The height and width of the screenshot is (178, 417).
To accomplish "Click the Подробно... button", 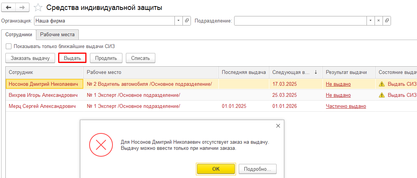I will point(257,168).
